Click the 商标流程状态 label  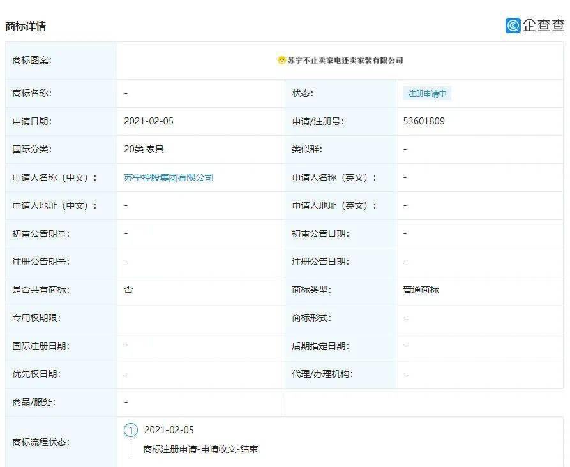click(x=41, y=442)
